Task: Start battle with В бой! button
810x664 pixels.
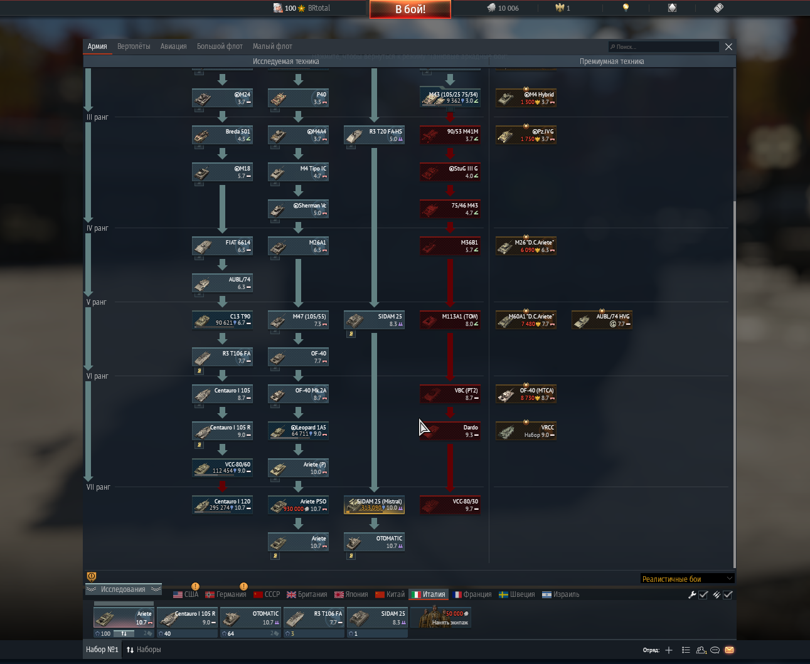Action: (x=410, y=9)
